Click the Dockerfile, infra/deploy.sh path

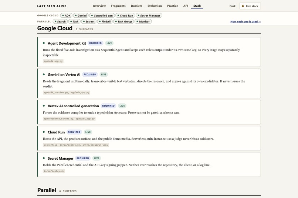pos(76,145)
